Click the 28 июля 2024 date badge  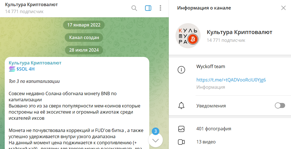(x=84, y=50)
